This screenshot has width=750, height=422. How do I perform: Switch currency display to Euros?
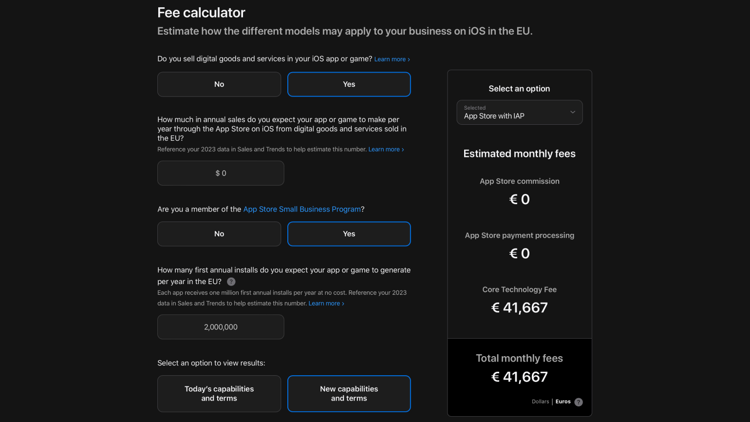(x=563, y=402)
